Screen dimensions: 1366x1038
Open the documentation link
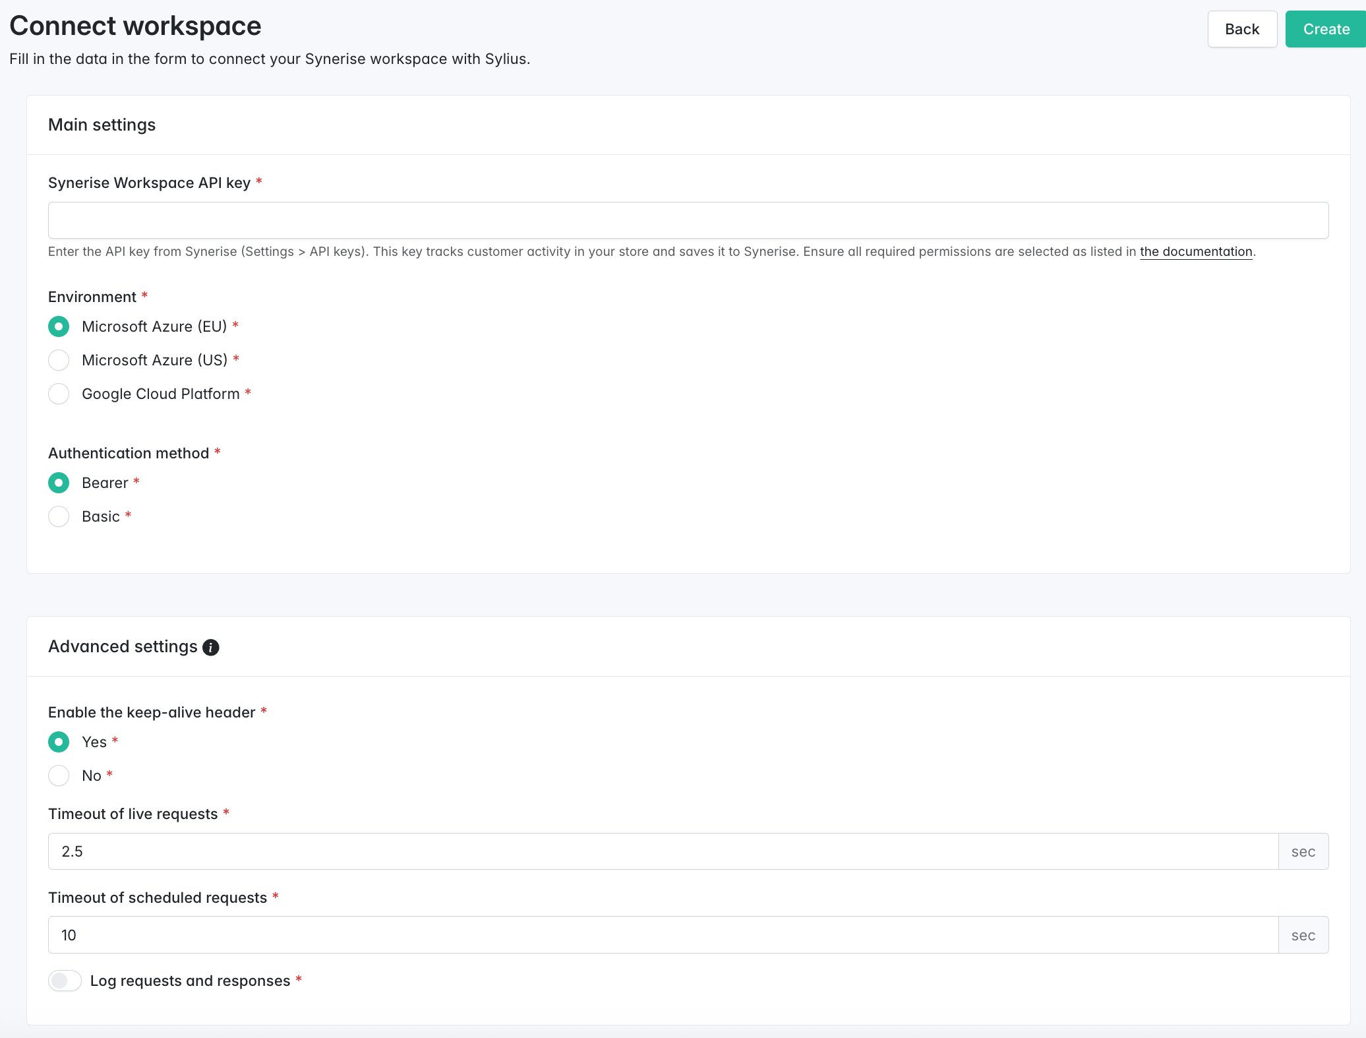click(x=1196, y=251)
